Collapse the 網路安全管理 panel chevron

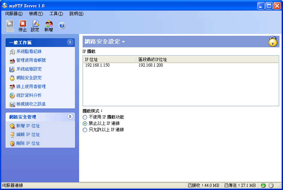(x=70, y=117)
